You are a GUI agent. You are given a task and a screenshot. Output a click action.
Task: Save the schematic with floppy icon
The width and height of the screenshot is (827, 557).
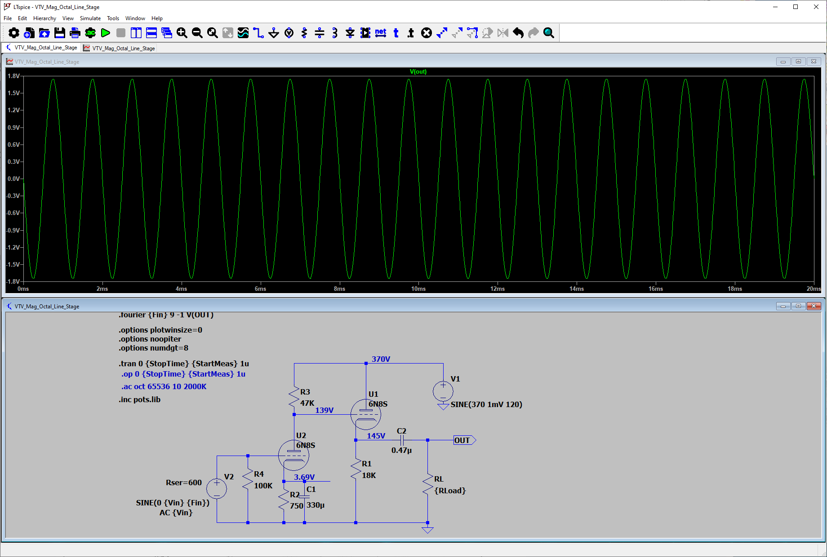(60, 33)
